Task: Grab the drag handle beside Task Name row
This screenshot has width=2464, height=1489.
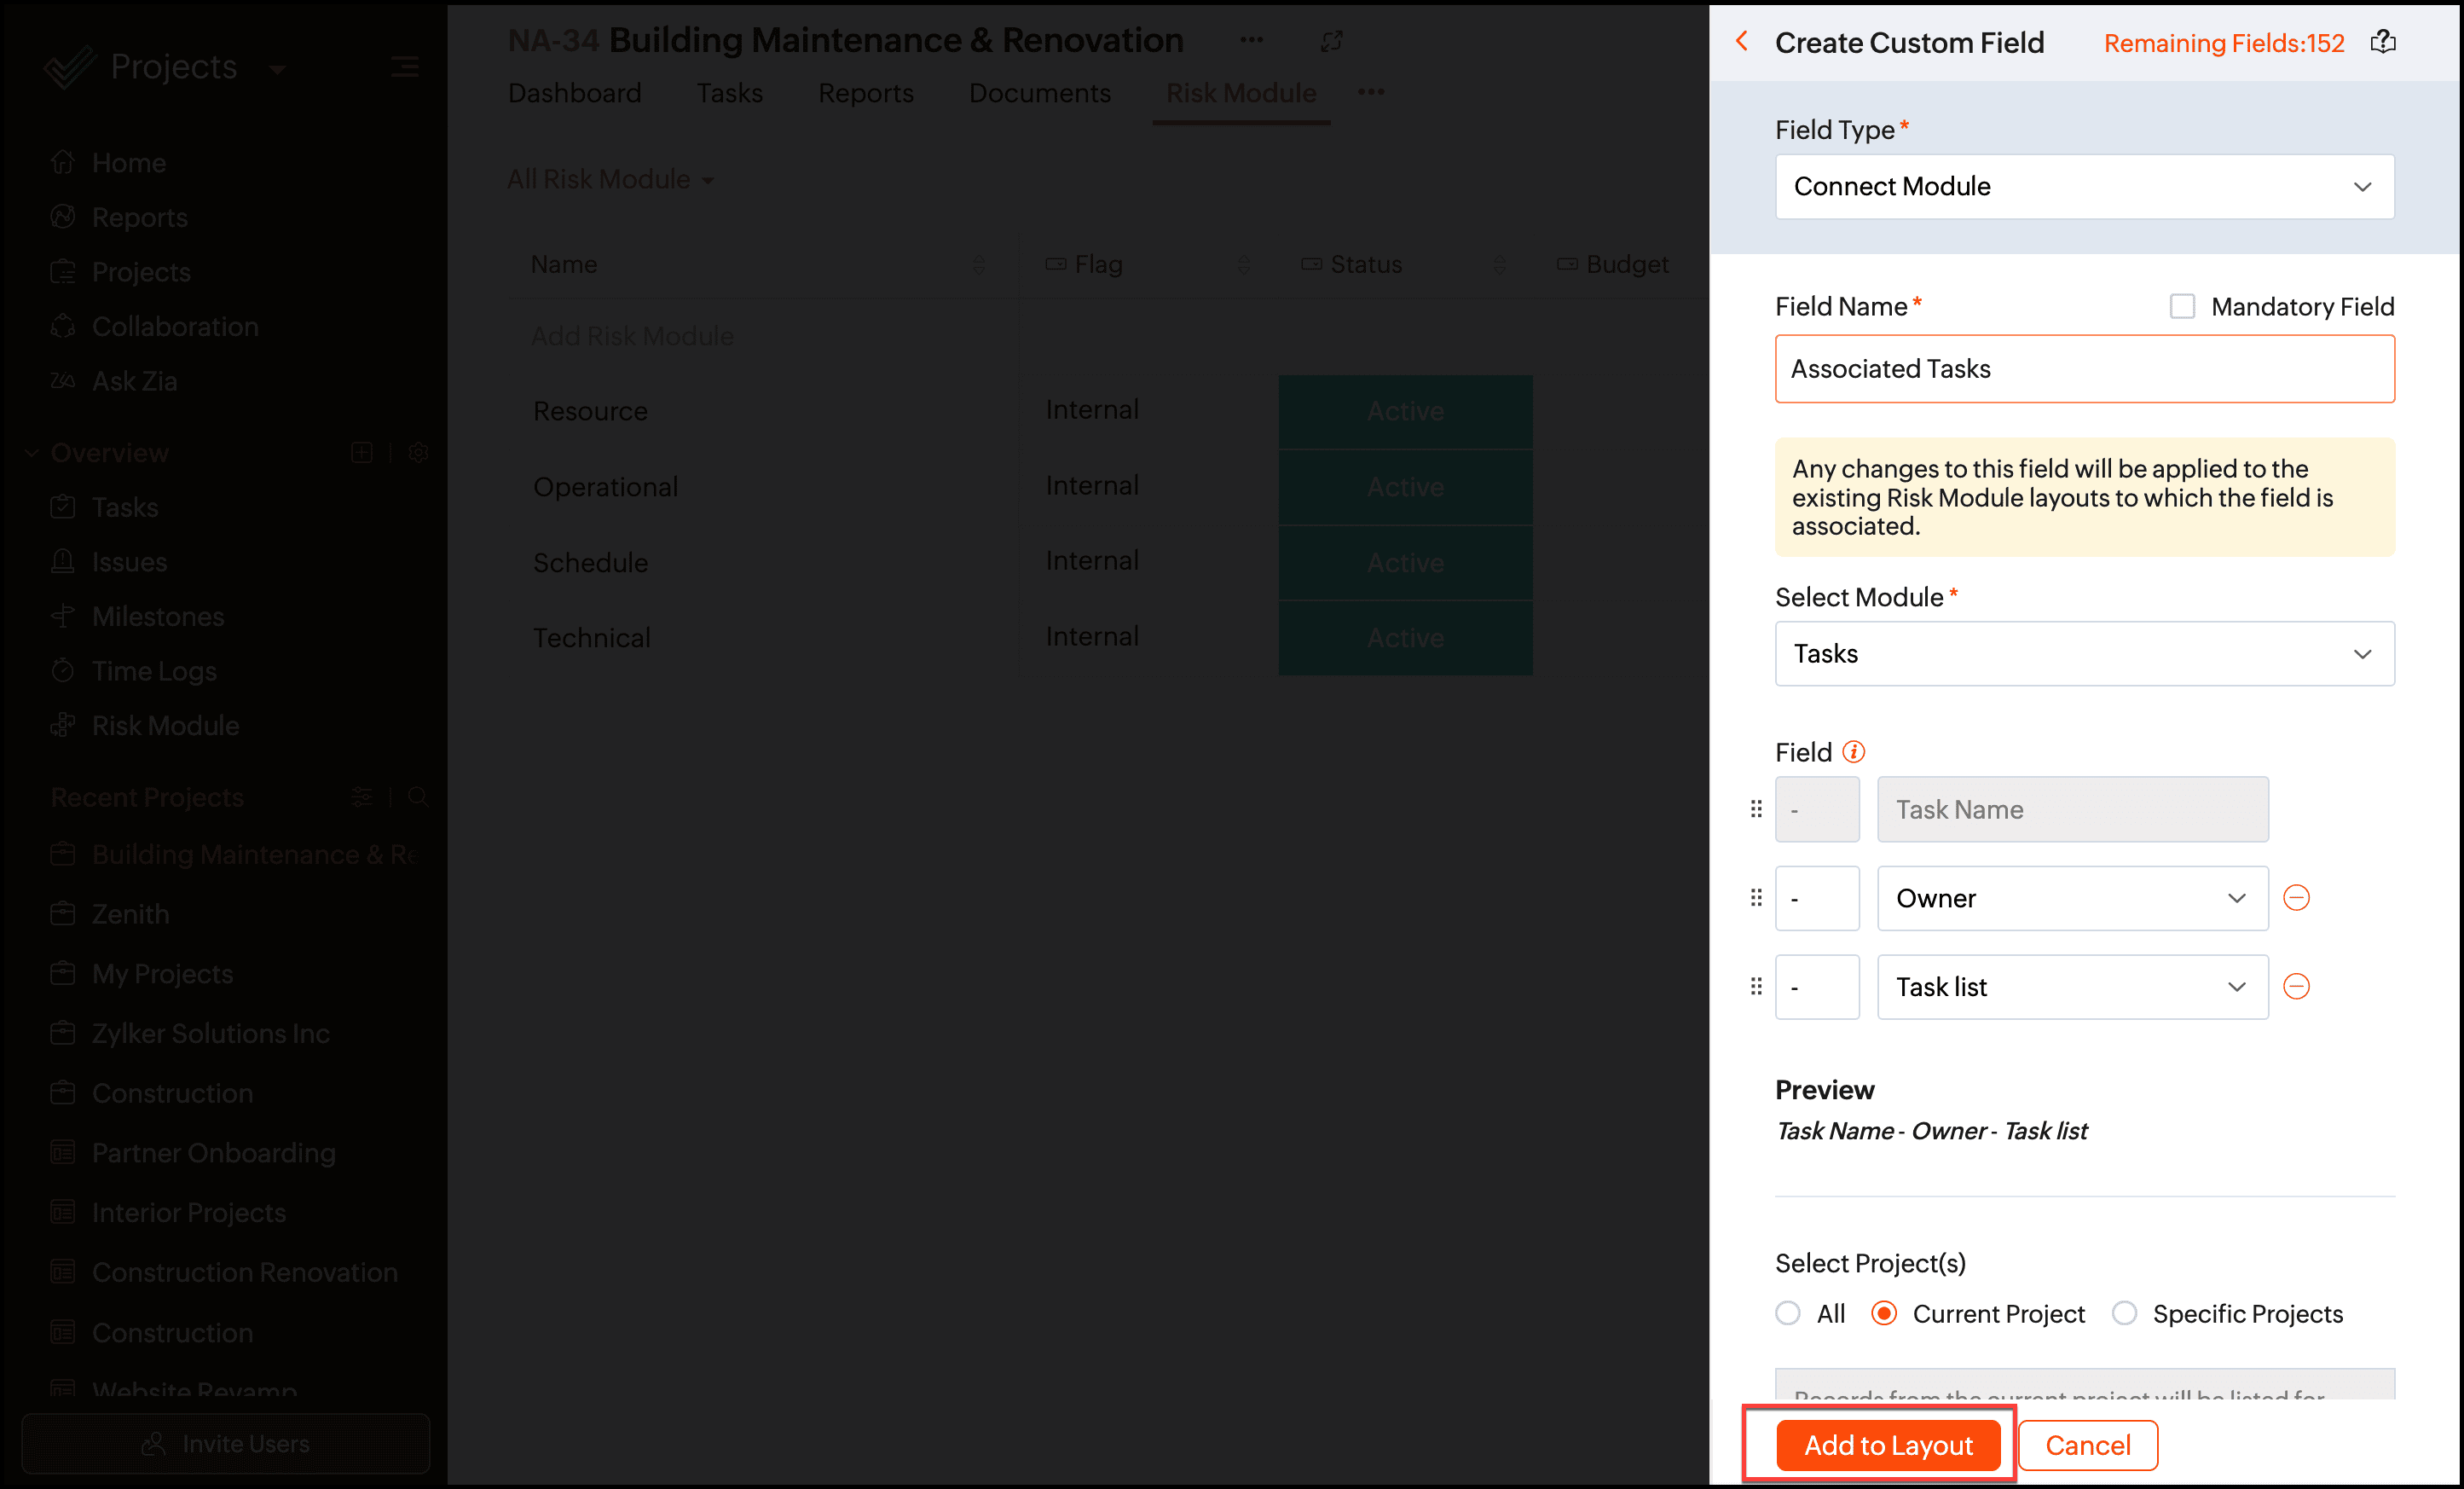Action: 1756,809
